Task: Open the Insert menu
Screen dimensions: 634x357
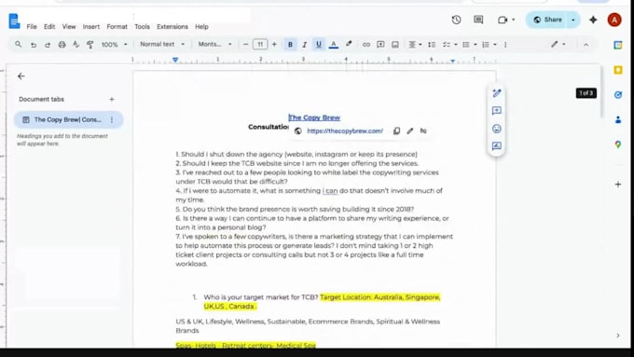Action: pyautogui.click(x=91, y=27)
